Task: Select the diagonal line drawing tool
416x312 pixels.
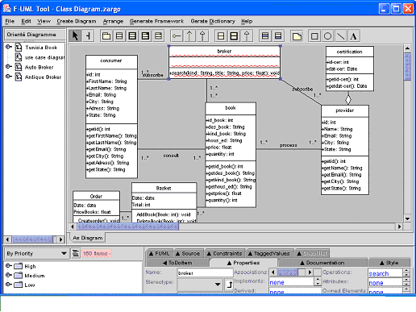Action: pyautogui.click(x=340, y=35)
